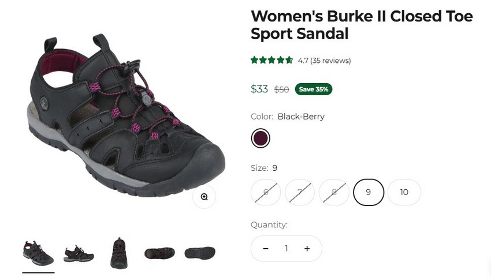491x277 pixels.
Task: Select size 9 option
Action: 369,192
